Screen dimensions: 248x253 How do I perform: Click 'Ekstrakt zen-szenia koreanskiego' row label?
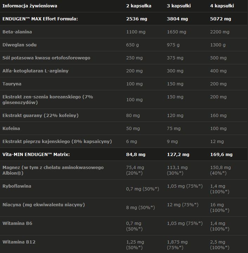pyautogui.click(x=47, y=99)
